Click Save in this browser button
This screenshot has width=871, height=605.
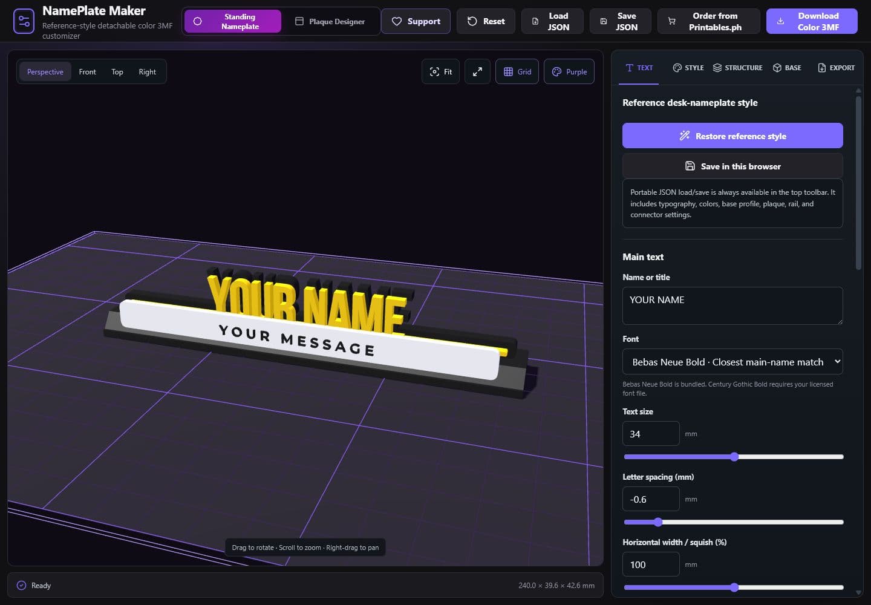coord(732,166)
